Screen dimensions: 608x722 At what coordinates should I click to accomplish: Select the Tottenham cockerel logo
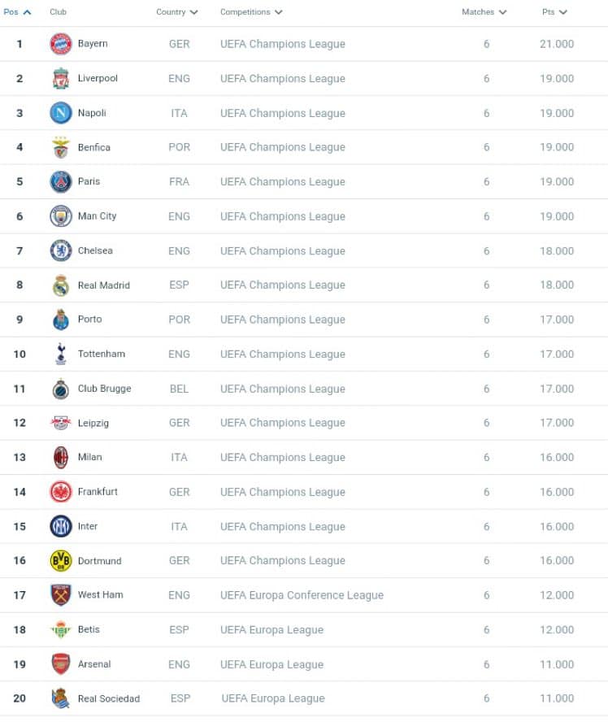click(x=60, y=354)
